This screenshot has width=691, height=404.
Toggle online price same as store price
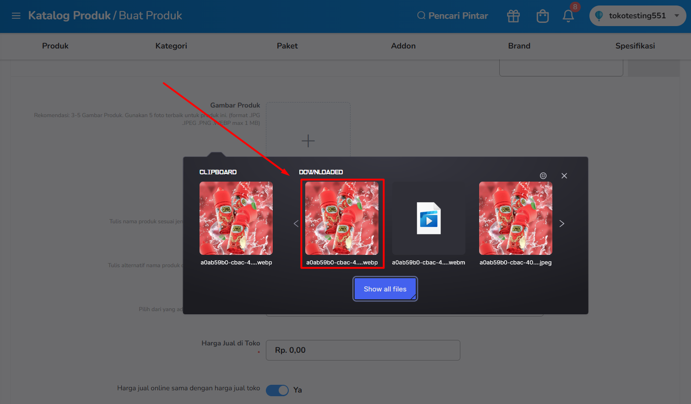277,390
